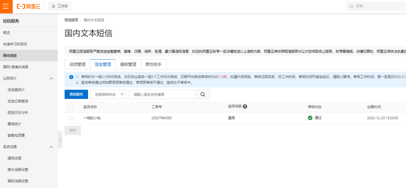Collapse the sidebar using the arrow handle
The image size is (406, 188).
pos(60,140)
